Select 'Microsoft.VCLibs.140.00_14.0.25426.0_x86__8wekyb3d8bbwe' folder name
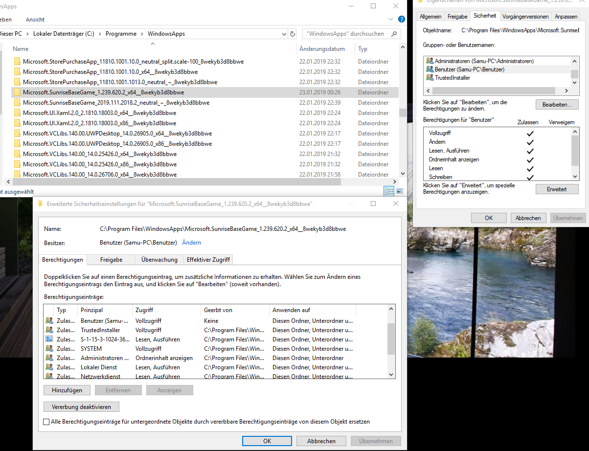This screenshot has height=451, width=589. point(100,164)
